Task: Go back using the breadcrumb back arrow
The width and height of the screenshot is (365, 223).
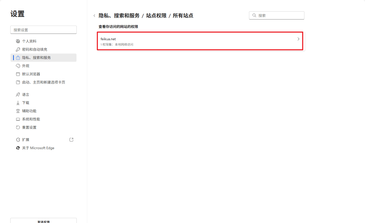Action: pos(94,16)
